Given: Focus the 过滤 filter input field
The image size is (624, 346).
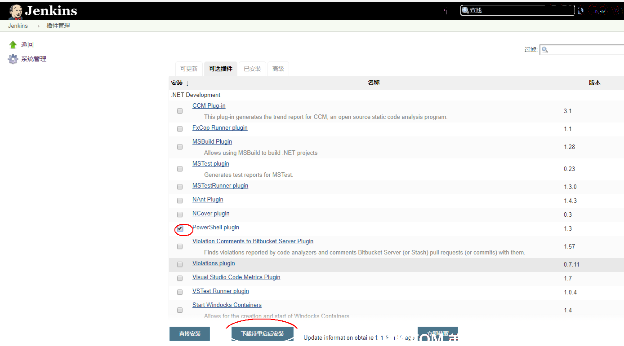Looking at the screenshot, I should (x=582, y=49).
